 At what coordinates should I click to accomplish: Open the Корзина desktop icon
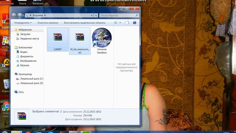[x=6, y=86]
